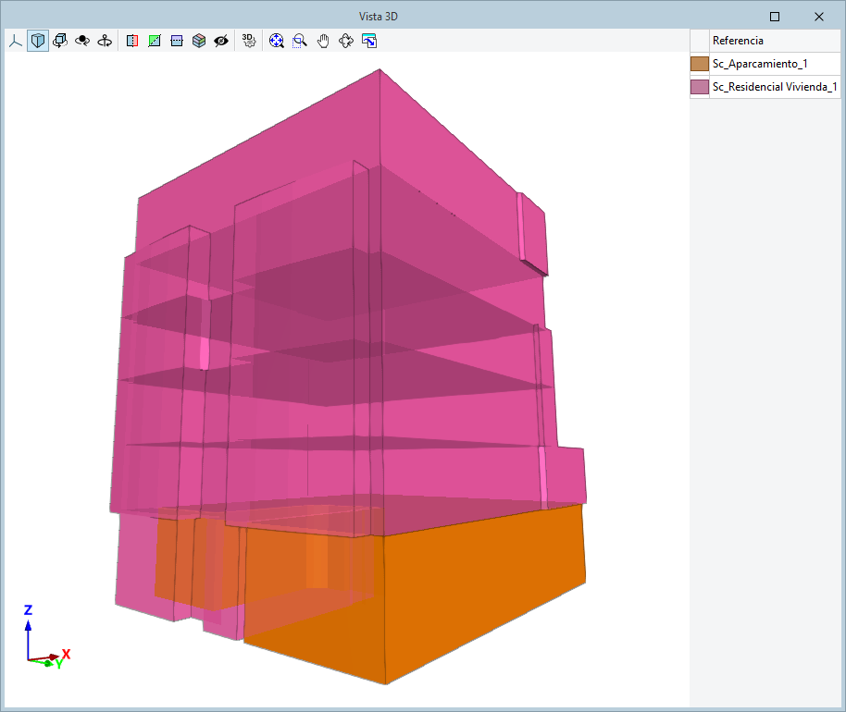Click the orange Sc_Aparcamiento_1 color swatch
Viewport: 846px width, 712px height.
click(700, 64)
